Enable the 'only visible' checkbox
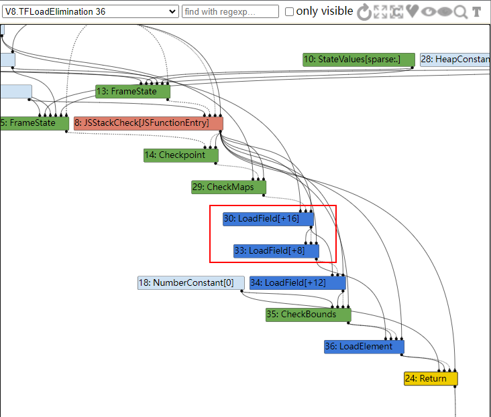 click(x=289, y=11)
